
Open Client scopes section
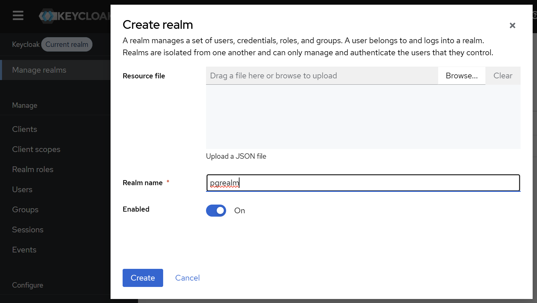point(36,149)
